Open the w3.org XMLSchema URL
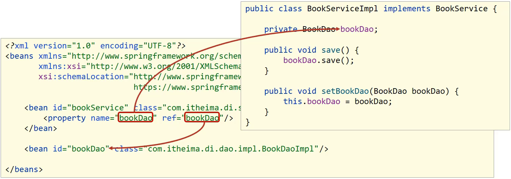This screenshot has width=511, height=179. click(165, 66)
